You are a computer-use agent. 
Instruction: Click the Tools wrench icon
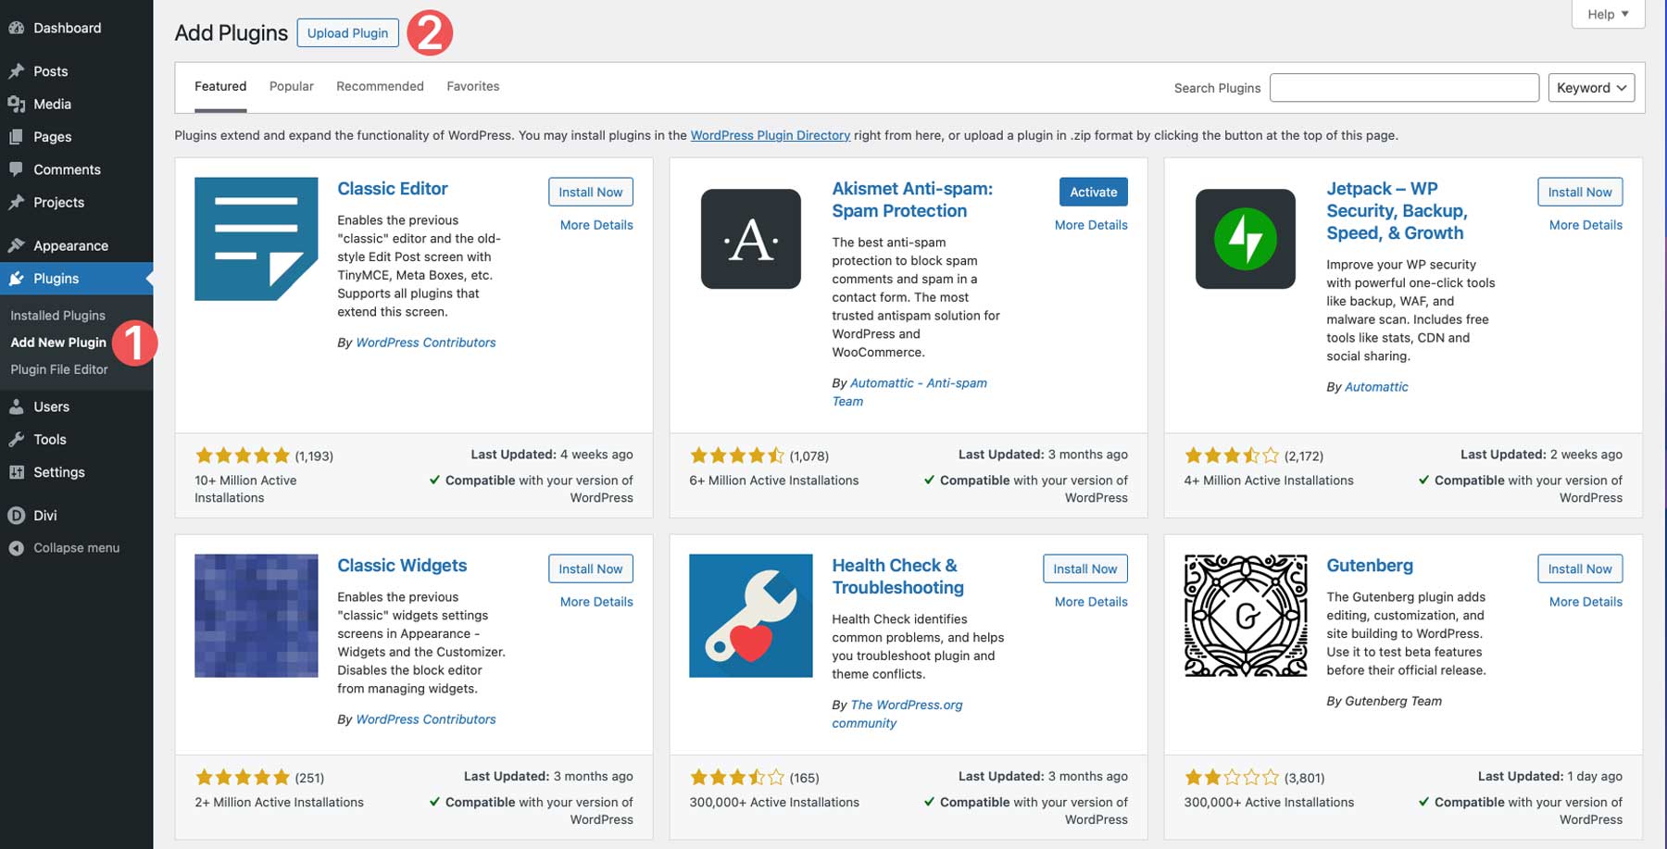point(16,440)
